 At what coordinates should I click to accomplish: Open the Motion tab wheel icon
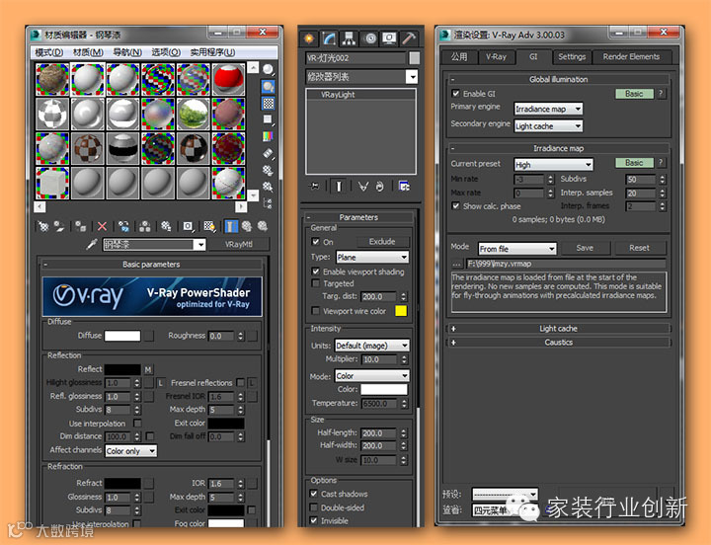pos(370,39)
